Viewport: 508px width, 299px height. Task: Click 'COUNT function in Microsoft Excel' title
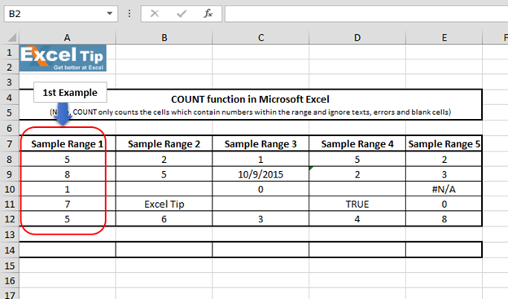[x=250, y=99]
